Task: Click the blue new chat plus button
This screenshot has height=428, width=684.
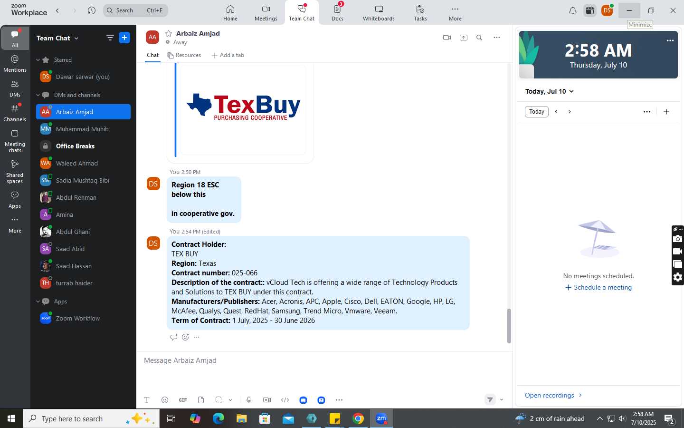Action: (x=124, y=38)
